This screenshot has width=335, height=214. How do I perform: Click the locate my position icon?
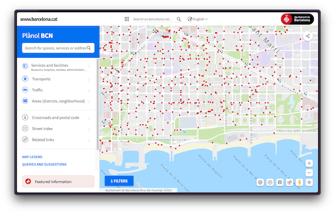[309, 182]
